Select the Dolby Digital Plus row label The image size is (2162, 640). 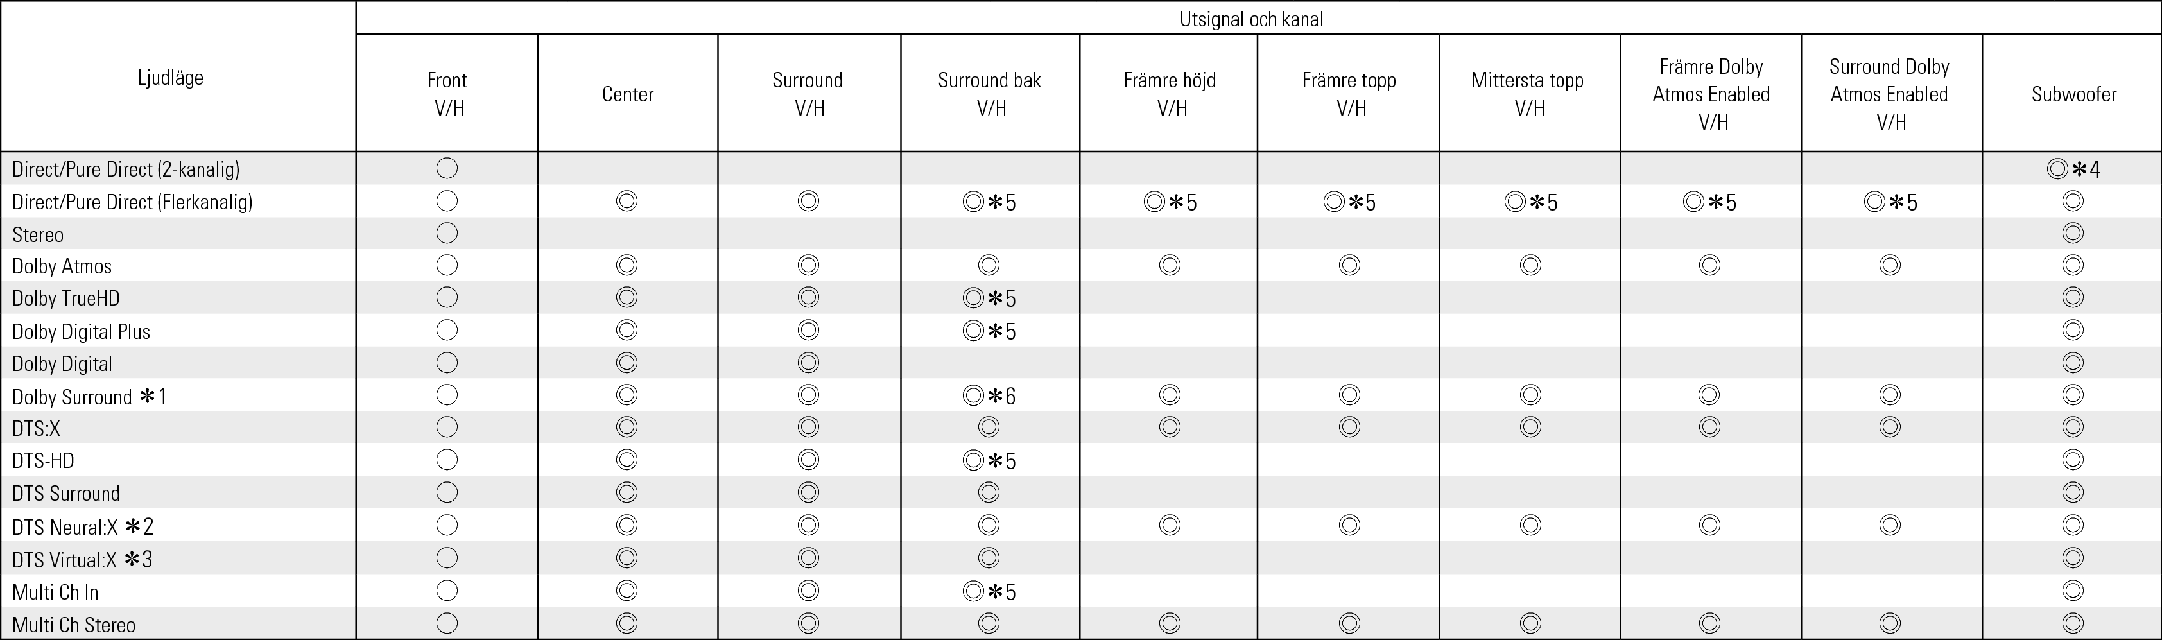(x=81, y=331)
